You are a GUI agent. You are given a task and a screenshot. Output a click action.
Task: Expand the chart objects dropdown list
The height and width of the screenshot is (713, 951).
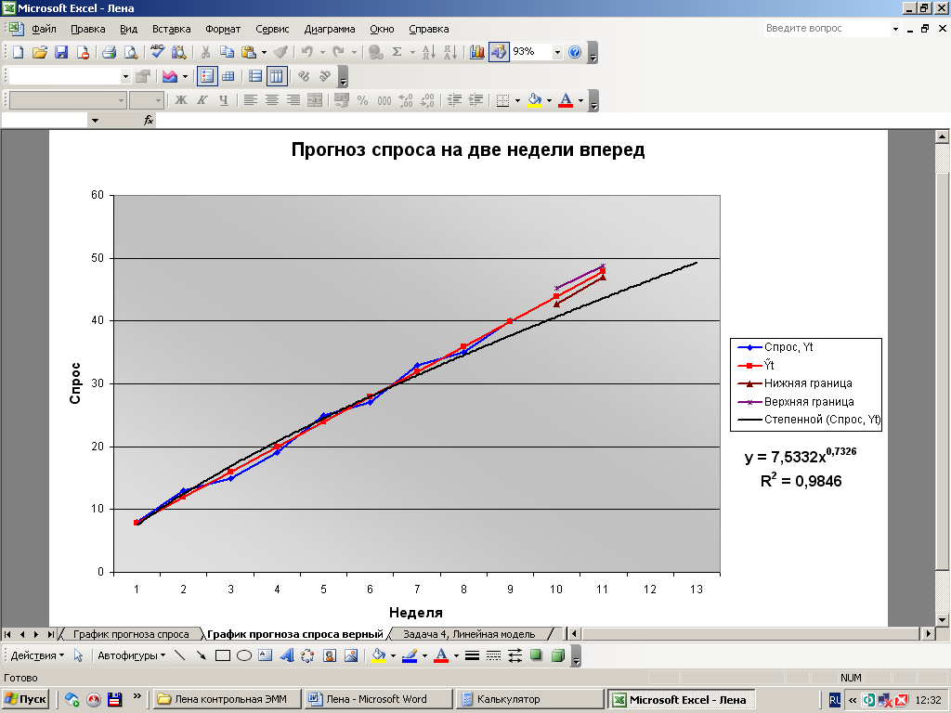pyautogui.click(x=125, y=76)
